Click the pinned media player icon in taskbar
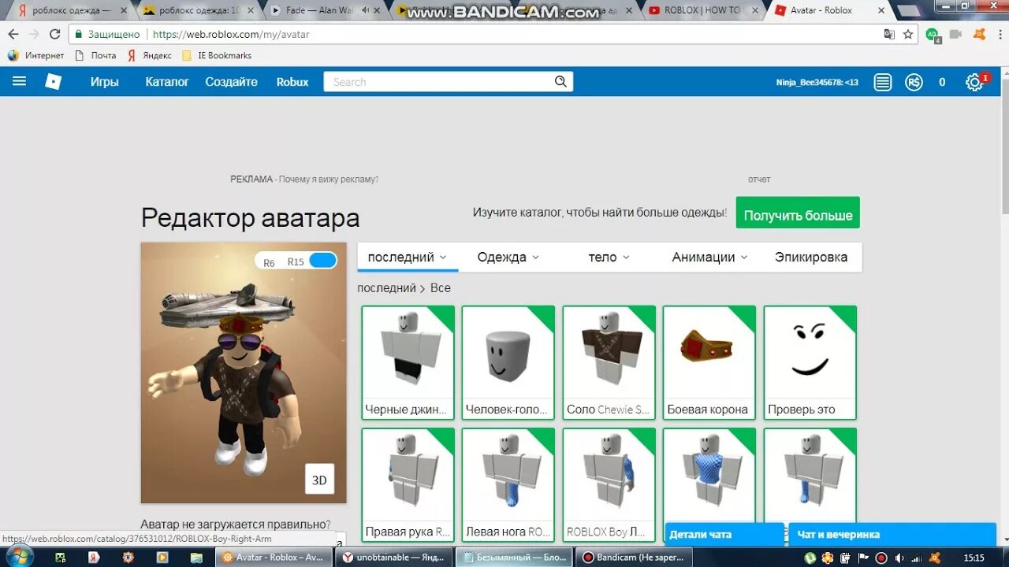The height and width of the screenshot is (567, 1009). [162, 557]
